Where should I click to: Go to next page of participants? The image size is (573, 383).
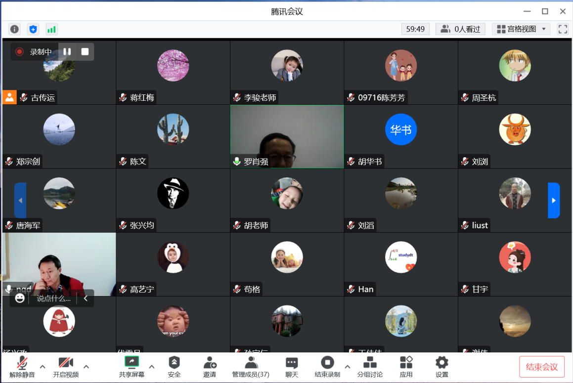[x=554, y=200]
